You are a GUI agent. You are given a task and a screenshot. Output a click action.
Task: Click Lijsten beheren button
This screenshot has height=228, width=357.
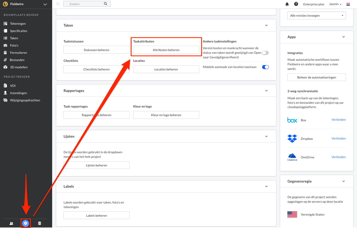click(x=97, y=165)
